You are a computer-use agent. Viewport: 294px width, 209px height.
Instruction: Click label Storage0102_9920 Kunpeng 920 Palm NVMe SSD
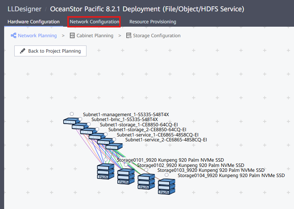click(x=191, y=165)
